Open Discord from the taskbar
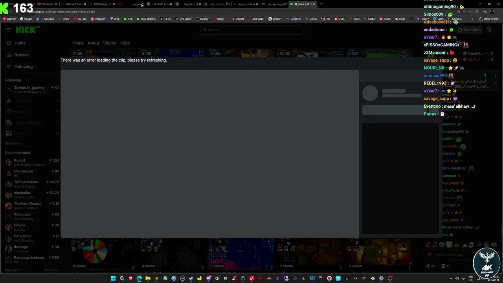The image size is (503, 283). (208, 278)
